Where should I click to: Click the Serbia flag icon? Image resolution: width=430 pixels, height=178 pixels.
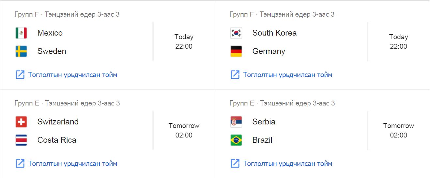(x=236, y=122)
